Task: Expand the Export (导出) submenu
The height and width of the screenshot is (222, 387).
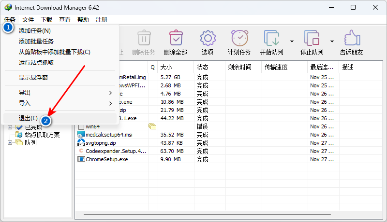Action: (111, 93)
